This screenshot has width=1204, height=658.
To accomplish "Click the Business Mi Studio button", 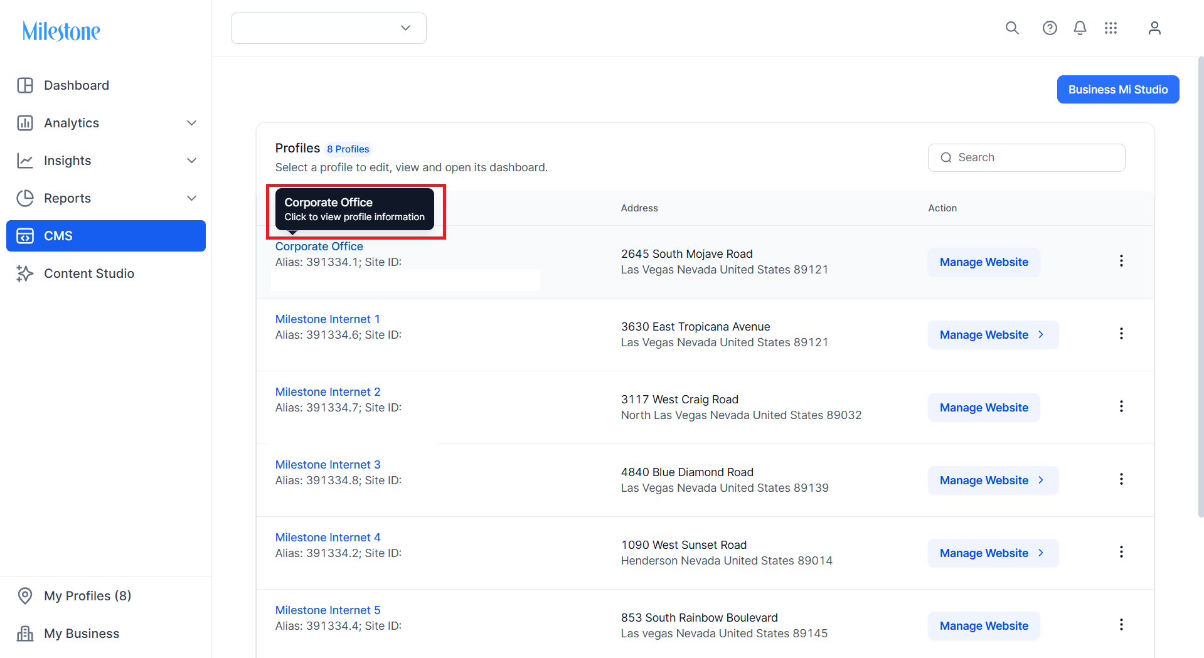I will [x=1118, y=90].
